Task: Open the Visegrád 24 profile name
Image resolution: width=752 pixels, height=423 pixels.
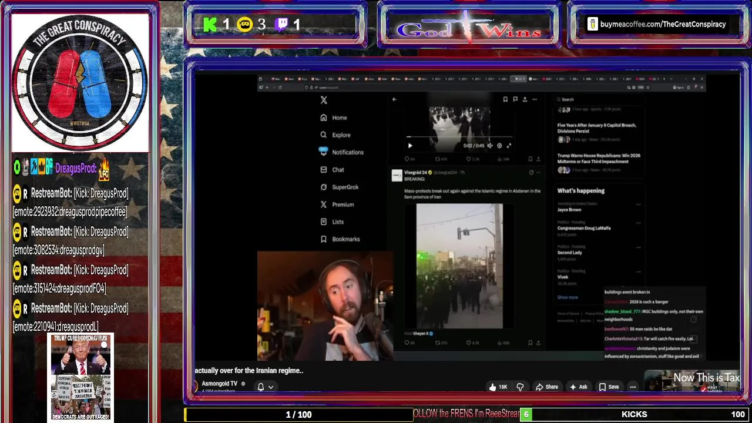Action: click(415, 173)
